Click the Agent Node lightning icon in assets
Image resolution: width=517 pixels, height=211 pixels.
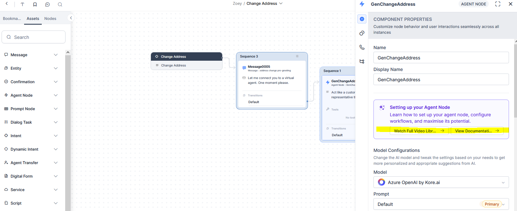tap(6, 95)
